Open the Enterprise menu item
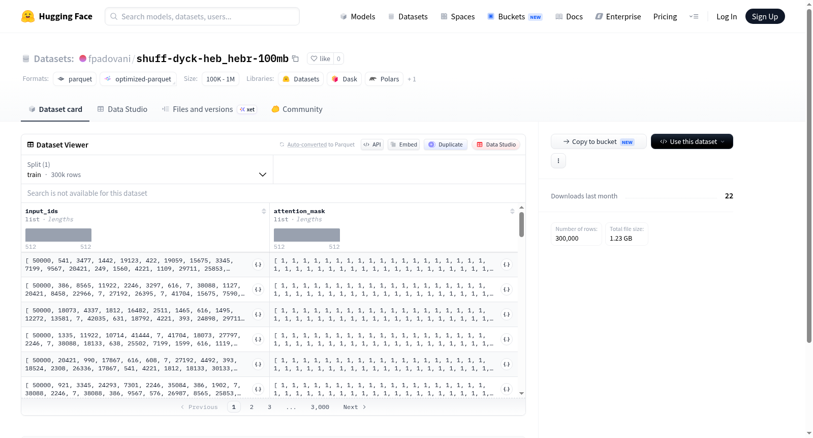813x438 pixels. click(618, 16)
